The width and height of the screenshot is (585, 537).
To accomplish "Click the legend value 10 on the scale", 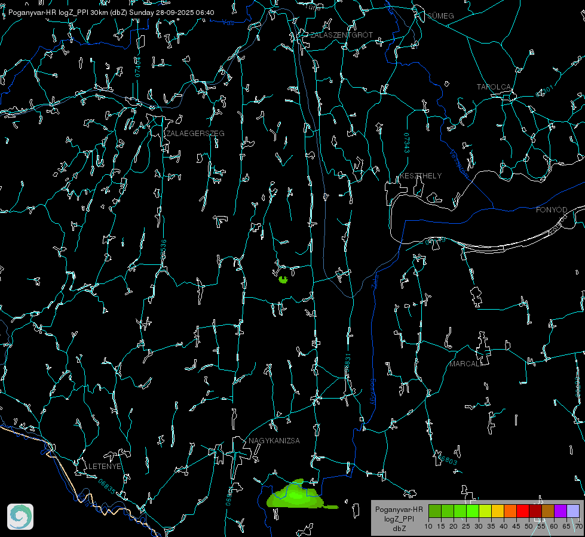I will 428,526.
